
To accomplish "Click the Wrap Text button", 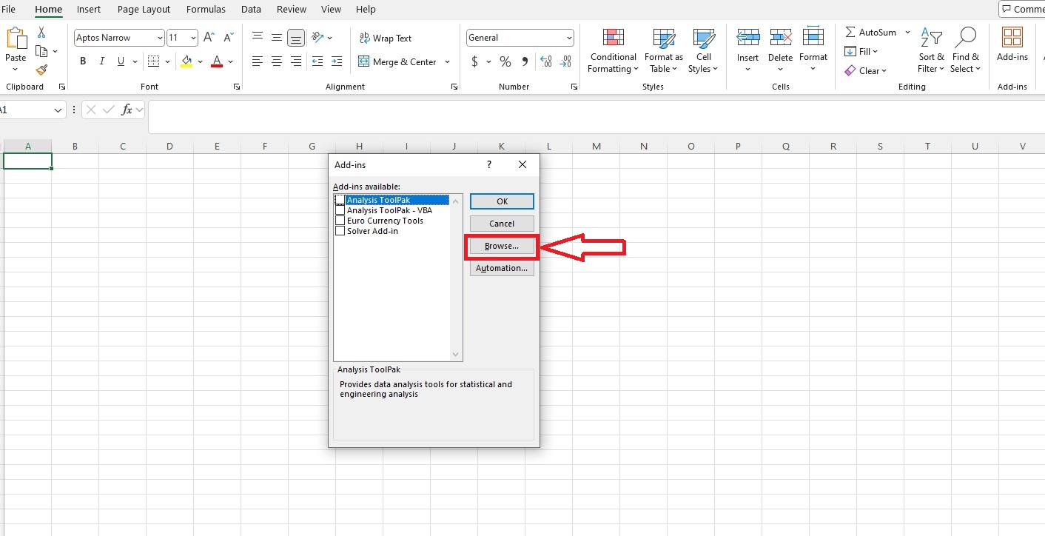I will coord(386,38).
